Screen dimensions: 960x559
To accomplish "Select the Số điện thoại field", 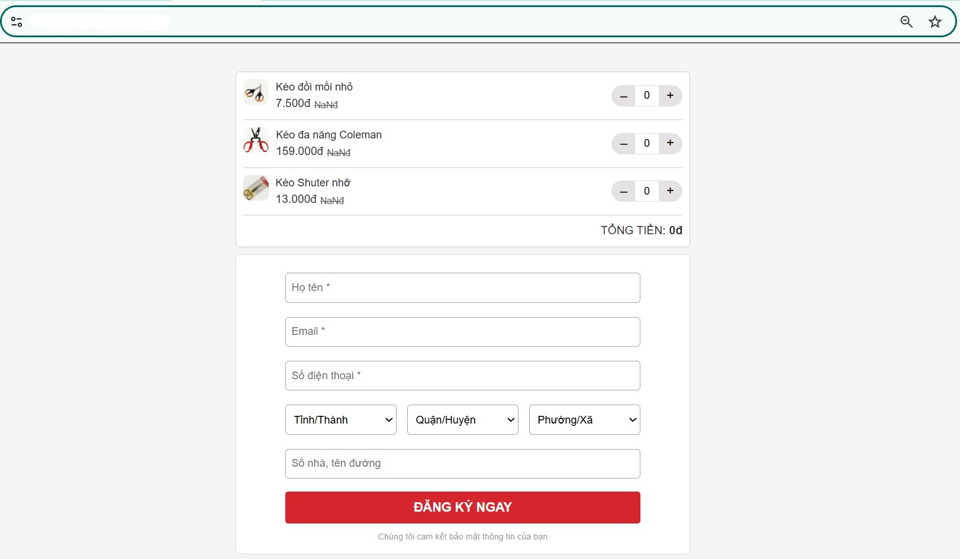I will (463, 376).
